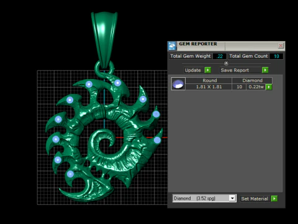Click the Total Gem Count value 10
Screen dimensions: 298x224
(x=276, y=56)
